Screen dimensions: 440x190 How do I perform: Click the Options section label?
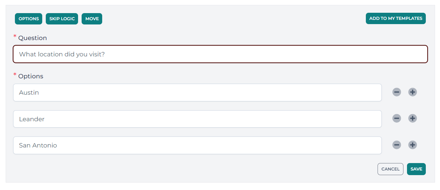(x=31, y=76)
